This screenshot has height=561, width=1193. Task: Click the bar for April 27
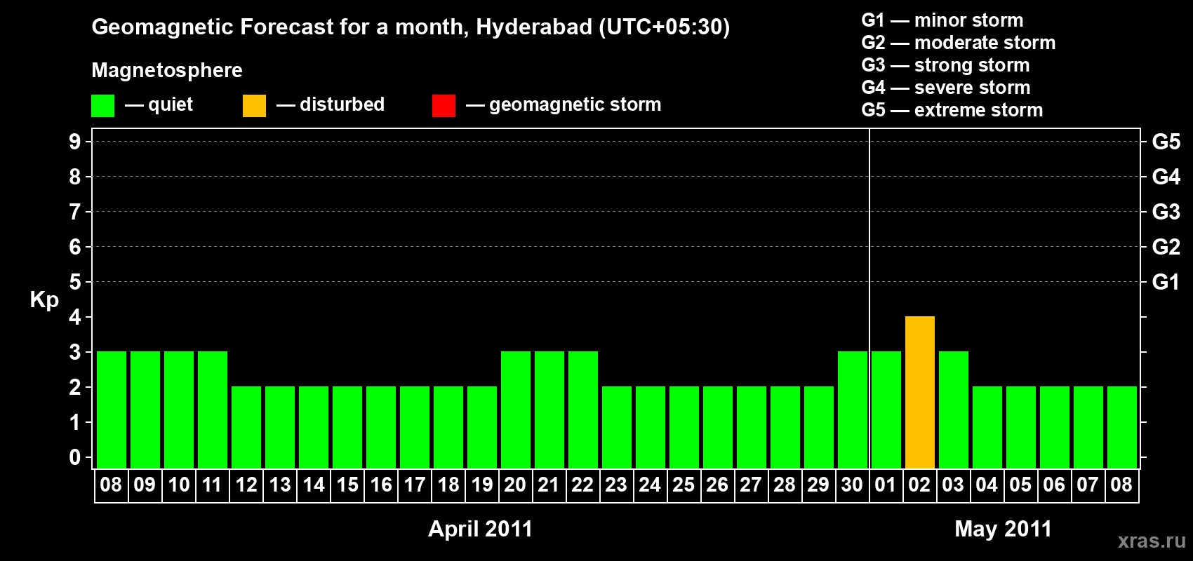752,428
